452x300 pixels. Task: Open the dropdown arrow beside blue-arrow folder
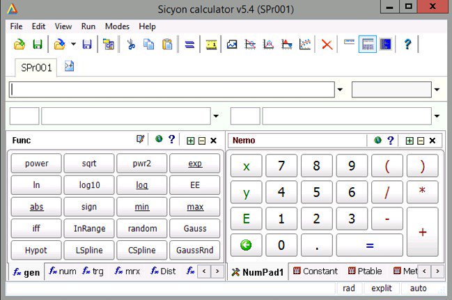74,44
